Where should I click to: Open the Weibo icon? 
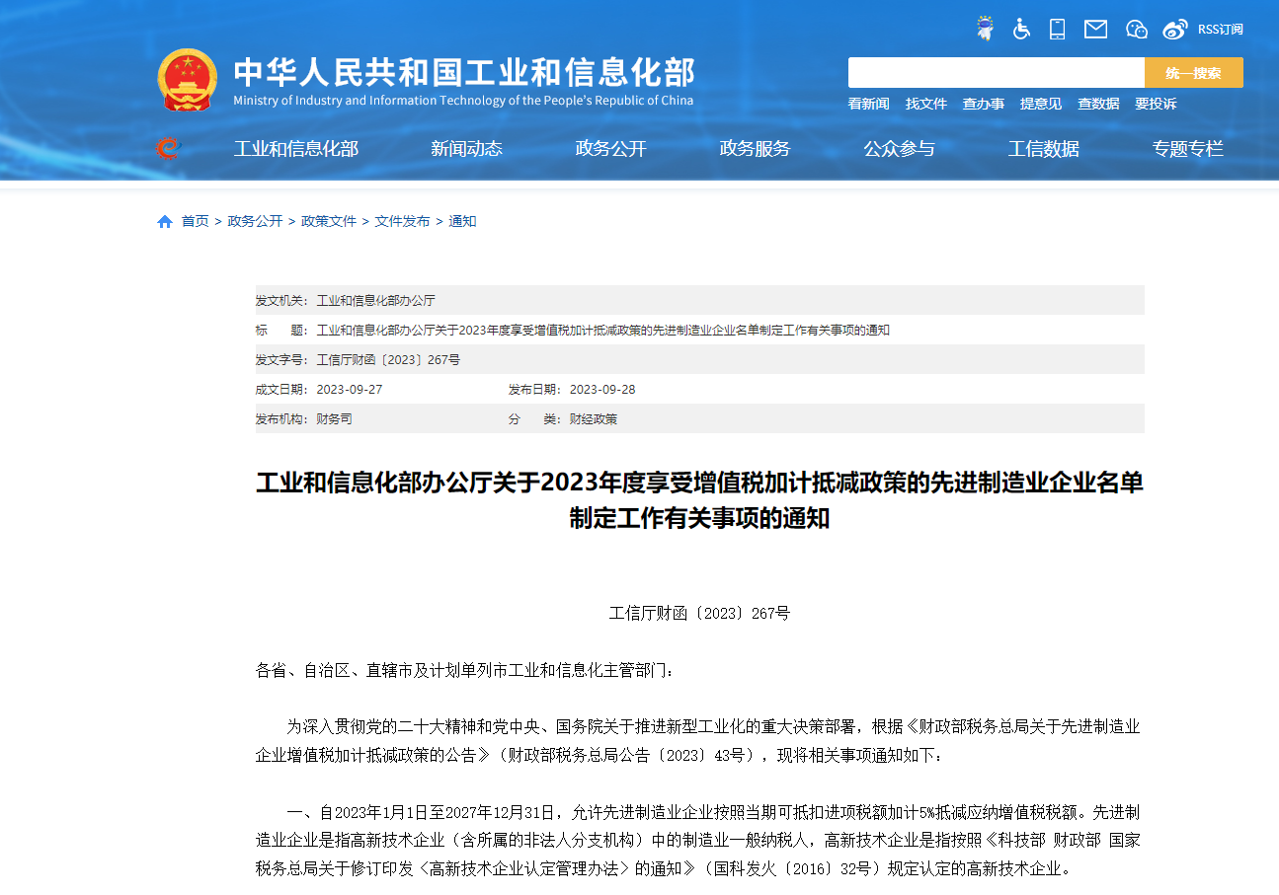pyautogui.click(x=1175, y=29)
